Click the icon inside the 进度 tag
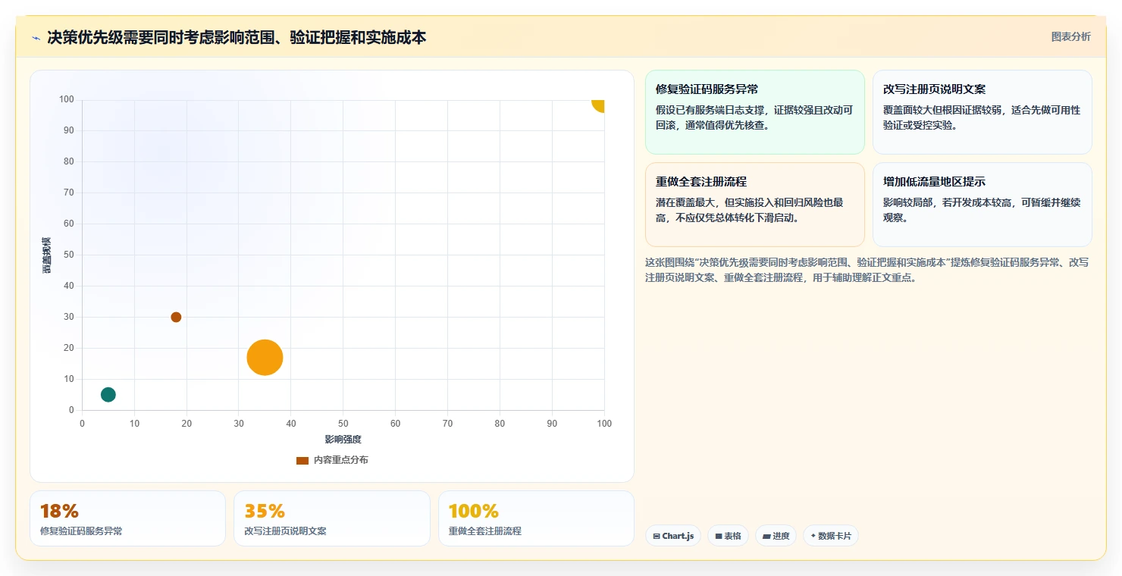Viewport: 1122px width, 576px height. click(766, 536)
